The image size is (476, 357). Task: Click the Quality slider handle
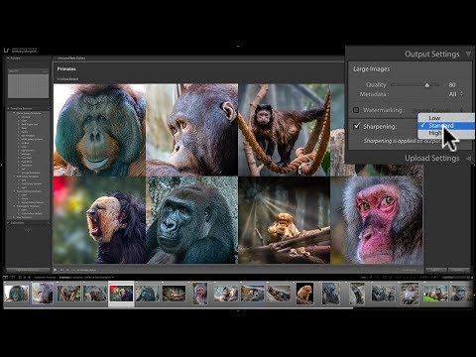coord(427,85)
